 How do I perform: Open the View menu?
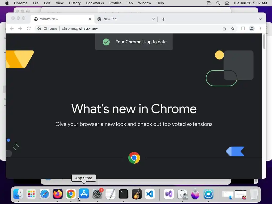(60, 3)
